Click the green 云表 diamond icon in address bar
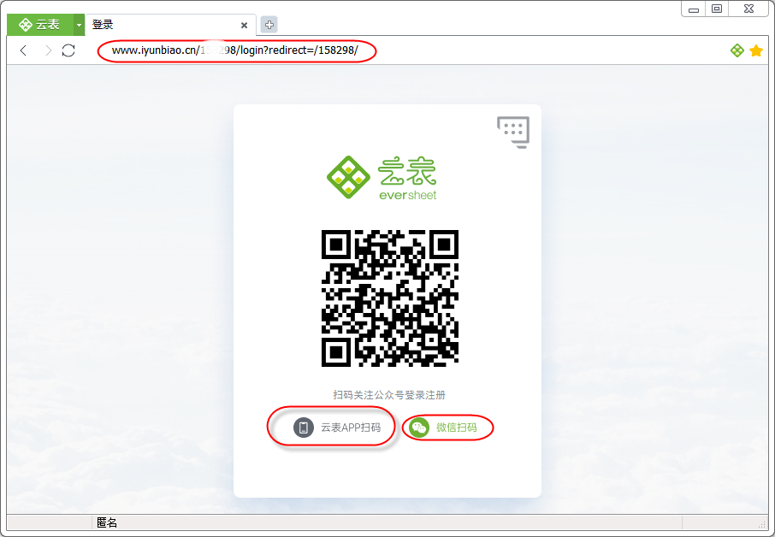Viewport: 775px width, 537px height. point(737,50)
